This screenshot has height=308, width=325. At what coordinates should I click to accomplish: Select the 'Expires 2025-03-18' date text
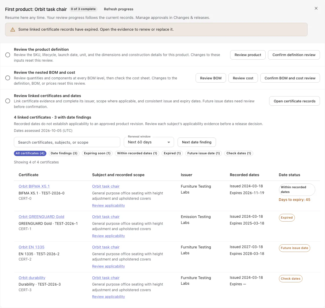point(247,223)
